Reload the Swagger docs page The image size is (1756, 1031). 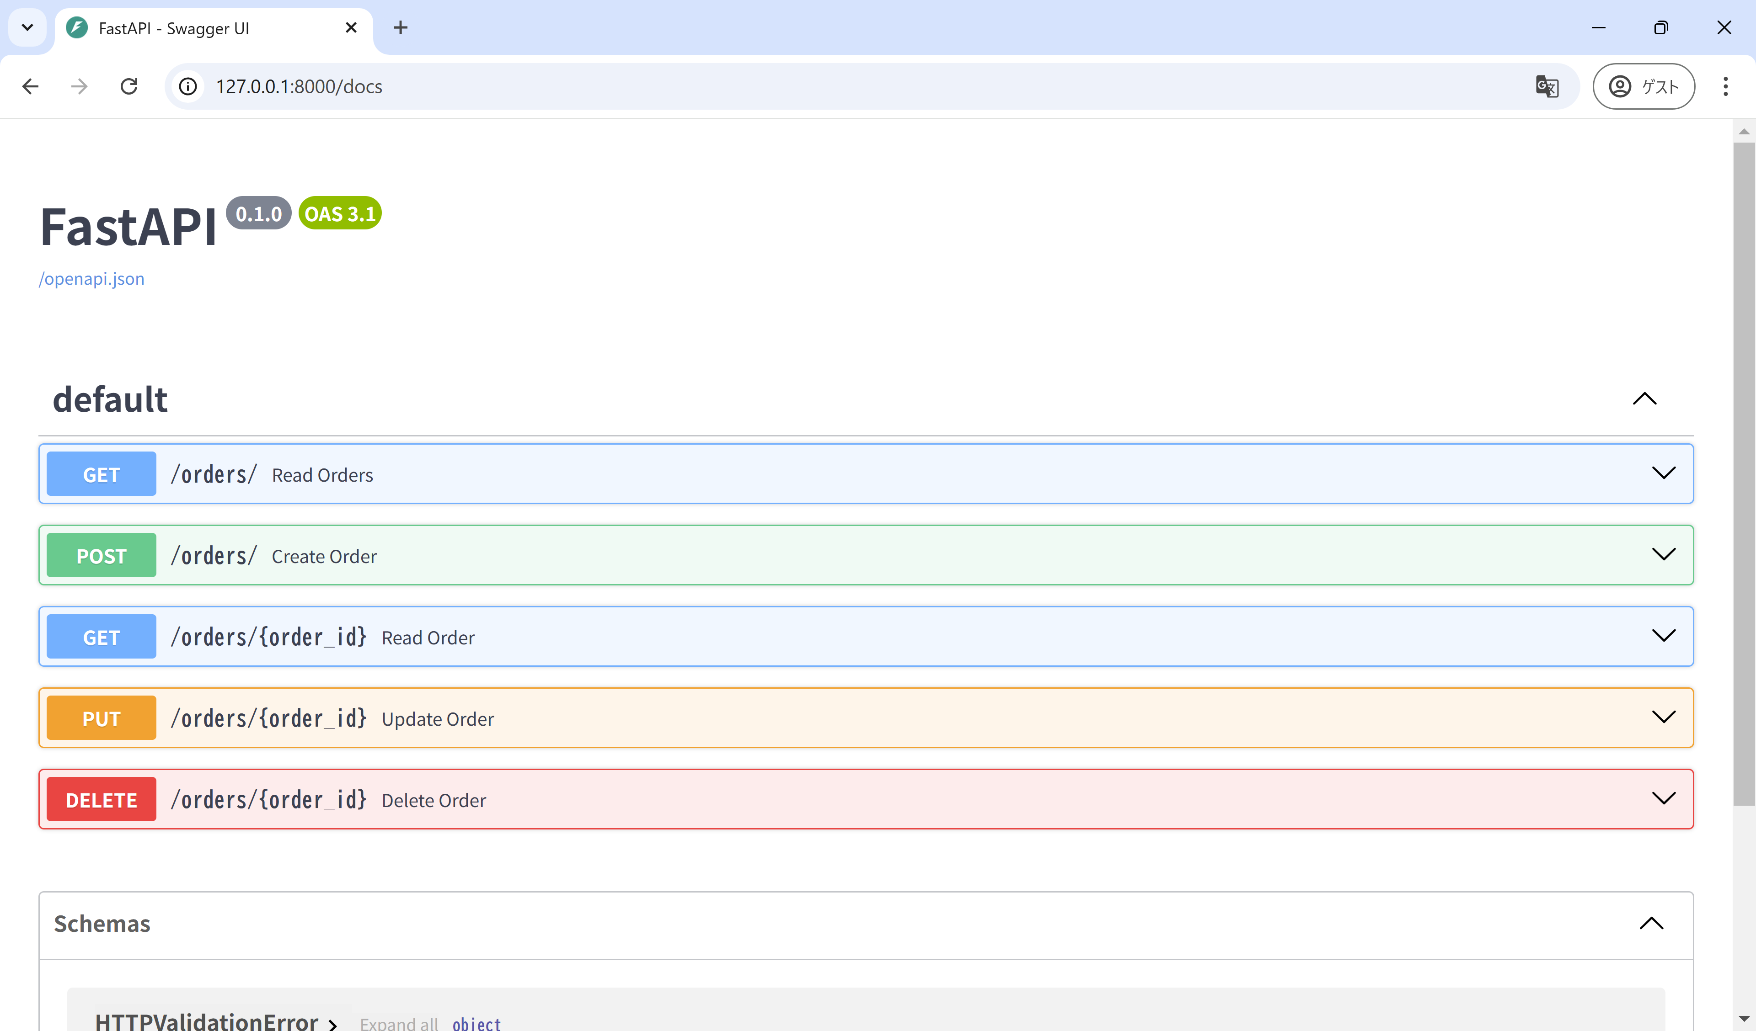point(129,86)
